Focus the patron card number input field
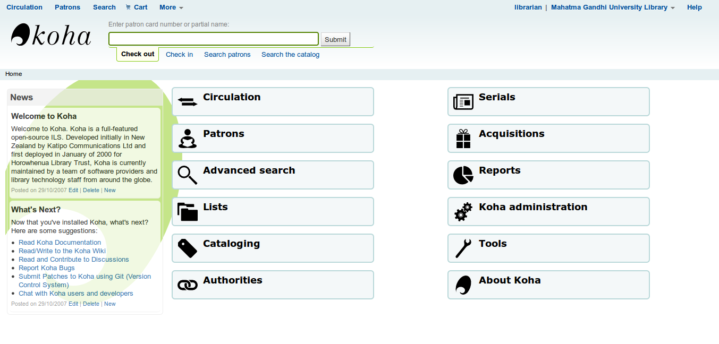This screenshot has height=344, width=719. [x=214, y=39]
